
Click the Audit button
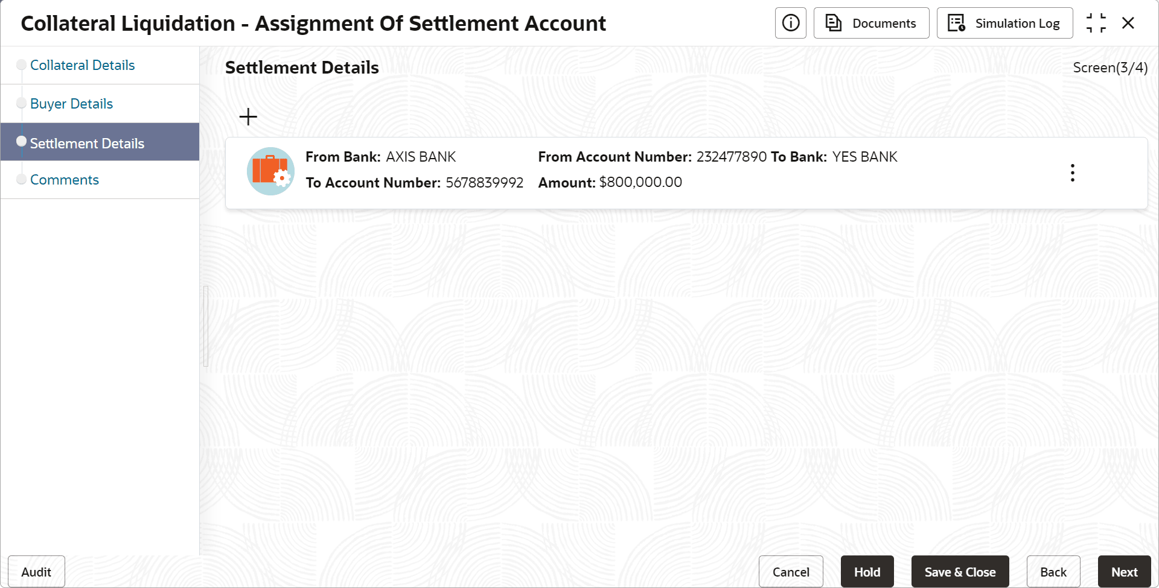(x=36, y=572)
